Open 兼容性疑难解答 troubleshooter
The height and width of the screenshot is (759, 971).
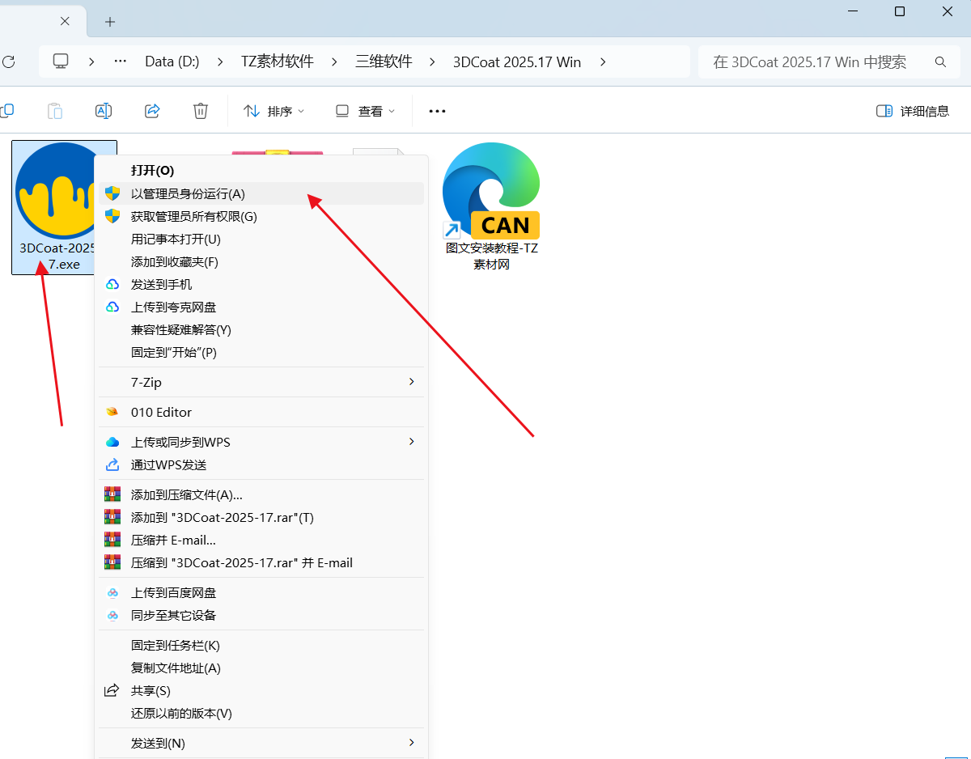pos(261,329)
